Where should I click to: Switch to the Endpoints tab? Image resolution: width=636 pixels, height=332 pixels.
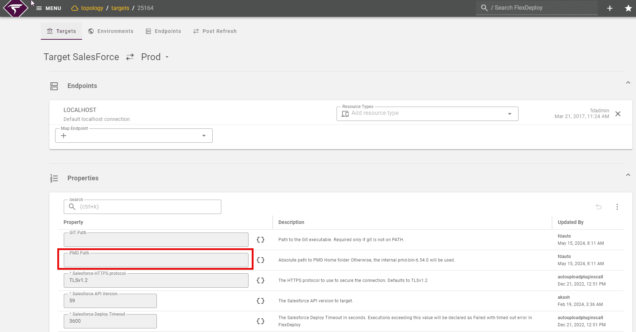pos(163,31)
